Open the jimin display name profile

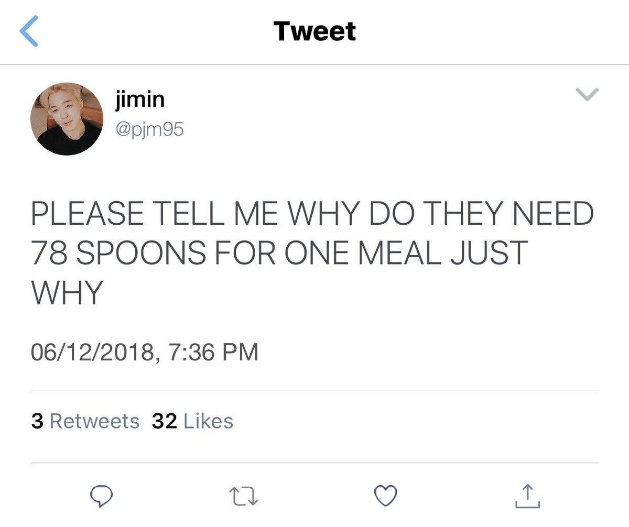point(140,99)
